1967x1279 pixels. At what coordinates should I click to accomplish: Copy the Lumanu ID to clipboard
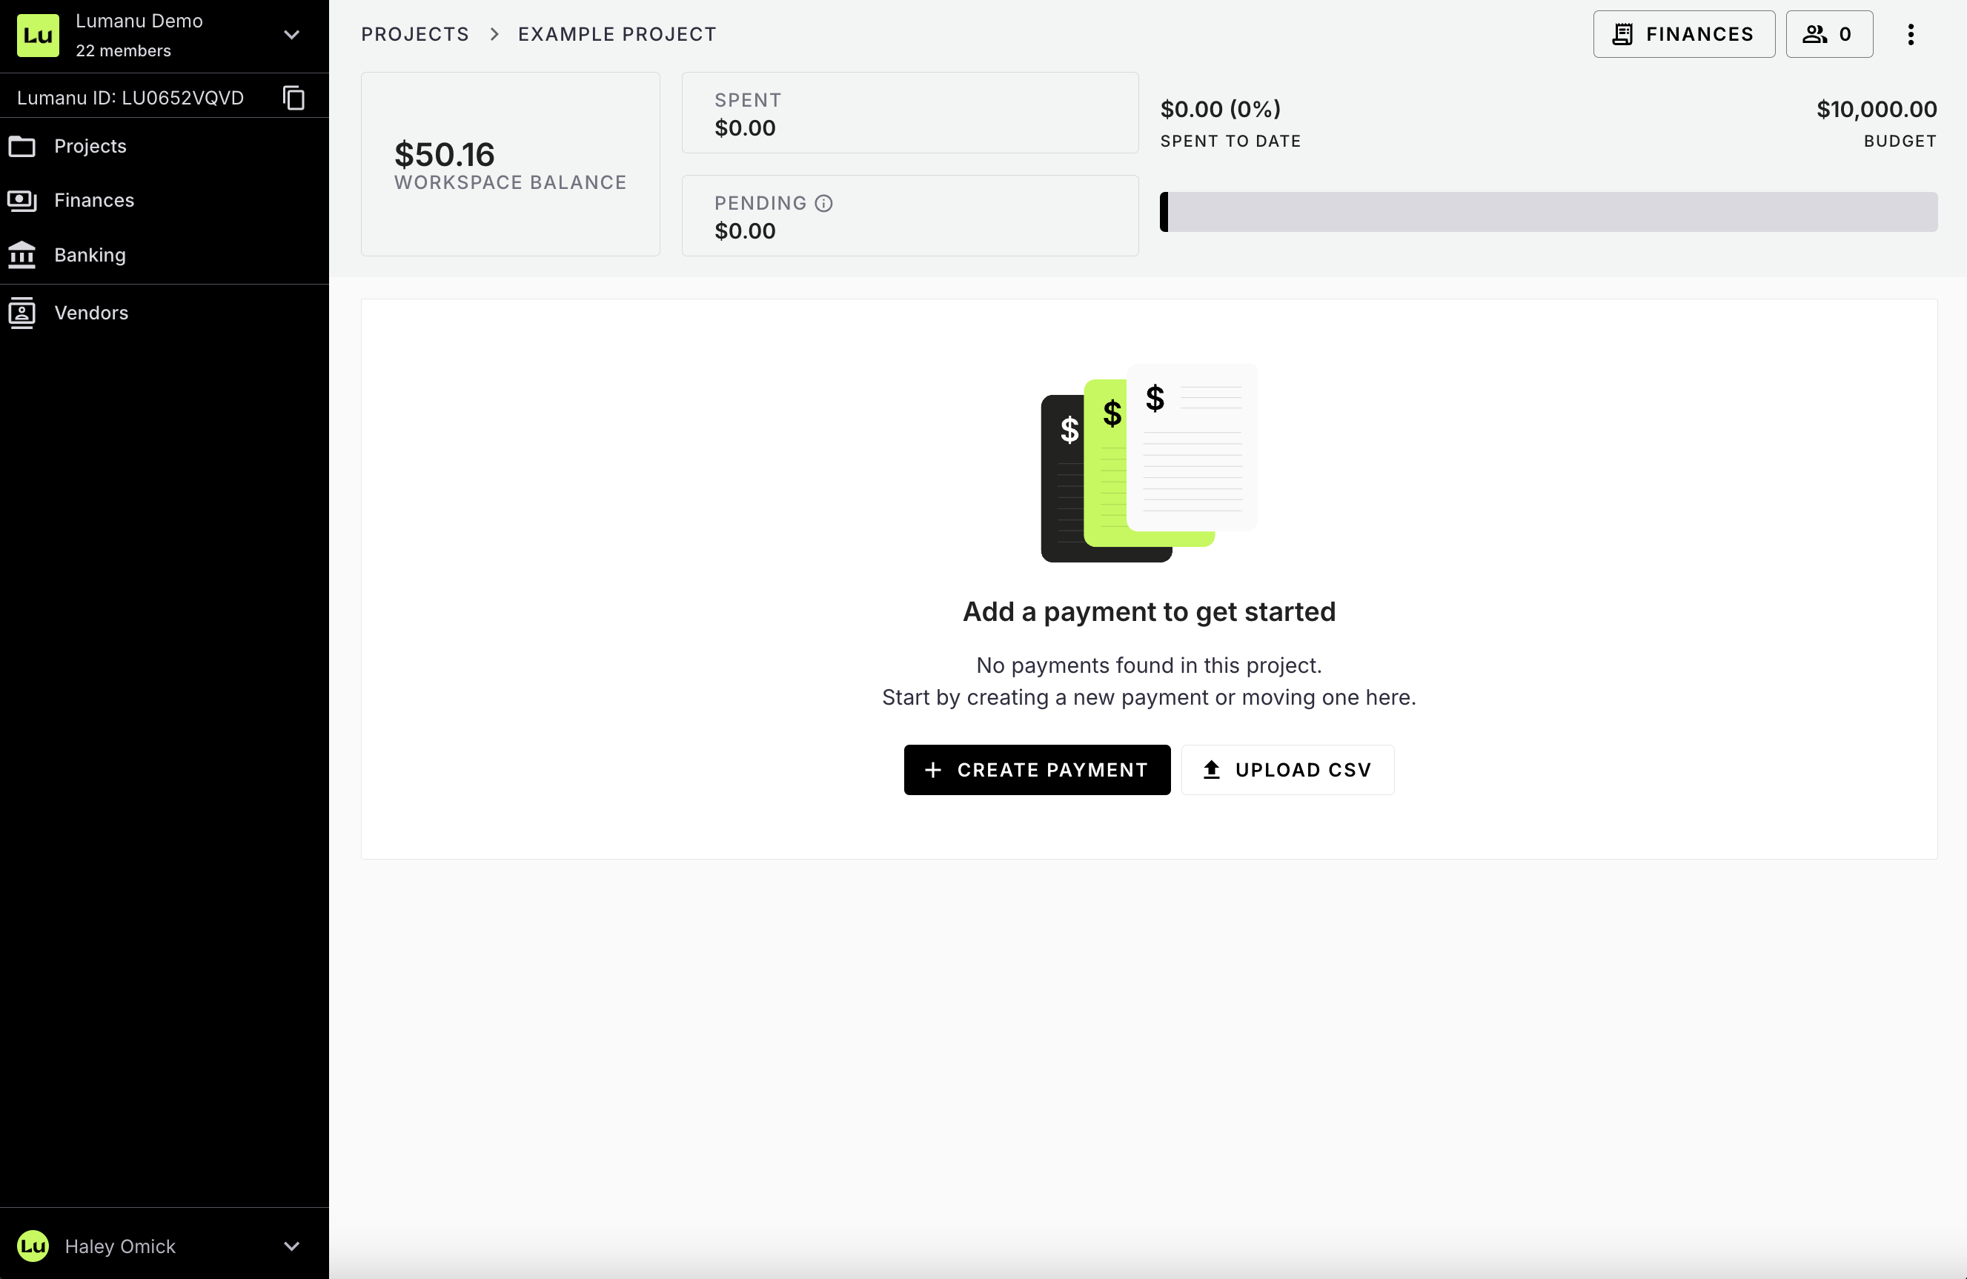pyautogui.click(x=293, y=98)
